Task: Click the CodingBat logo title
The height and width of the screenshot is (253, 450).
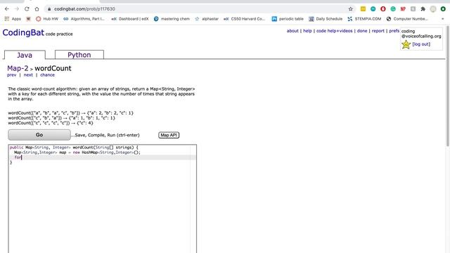Action: click(23, 32)
